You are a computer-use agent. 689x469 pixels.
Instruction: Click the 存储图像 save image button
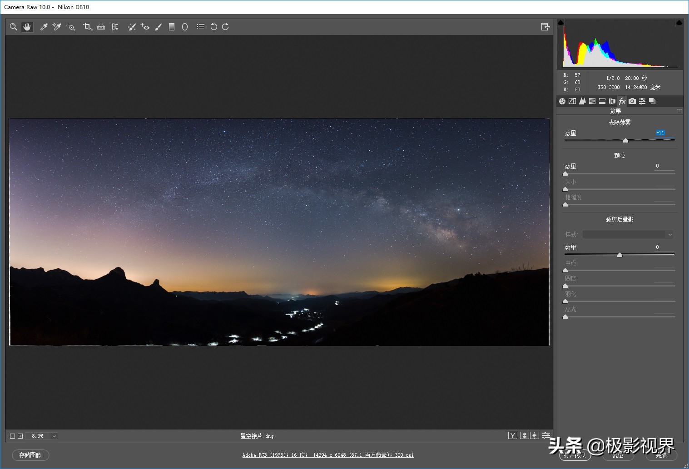tap(30, 455)
